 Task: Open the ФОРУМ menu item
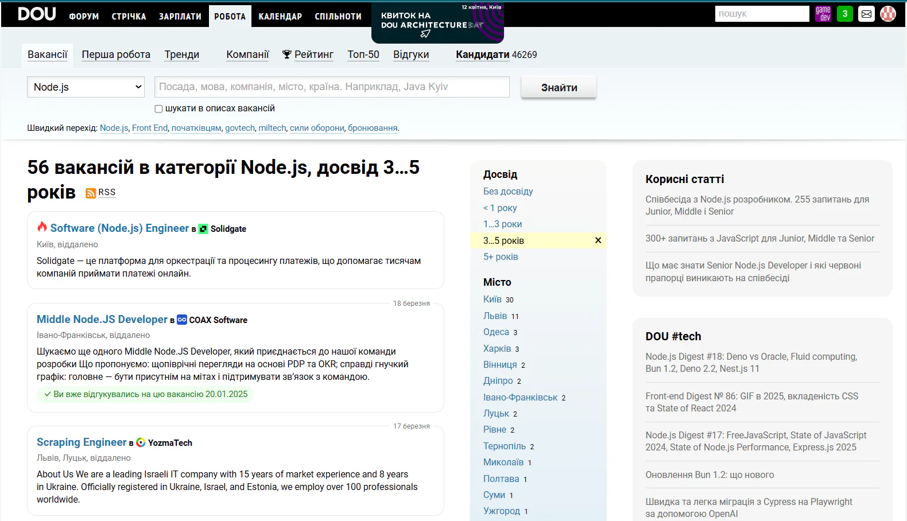(84, 17)
